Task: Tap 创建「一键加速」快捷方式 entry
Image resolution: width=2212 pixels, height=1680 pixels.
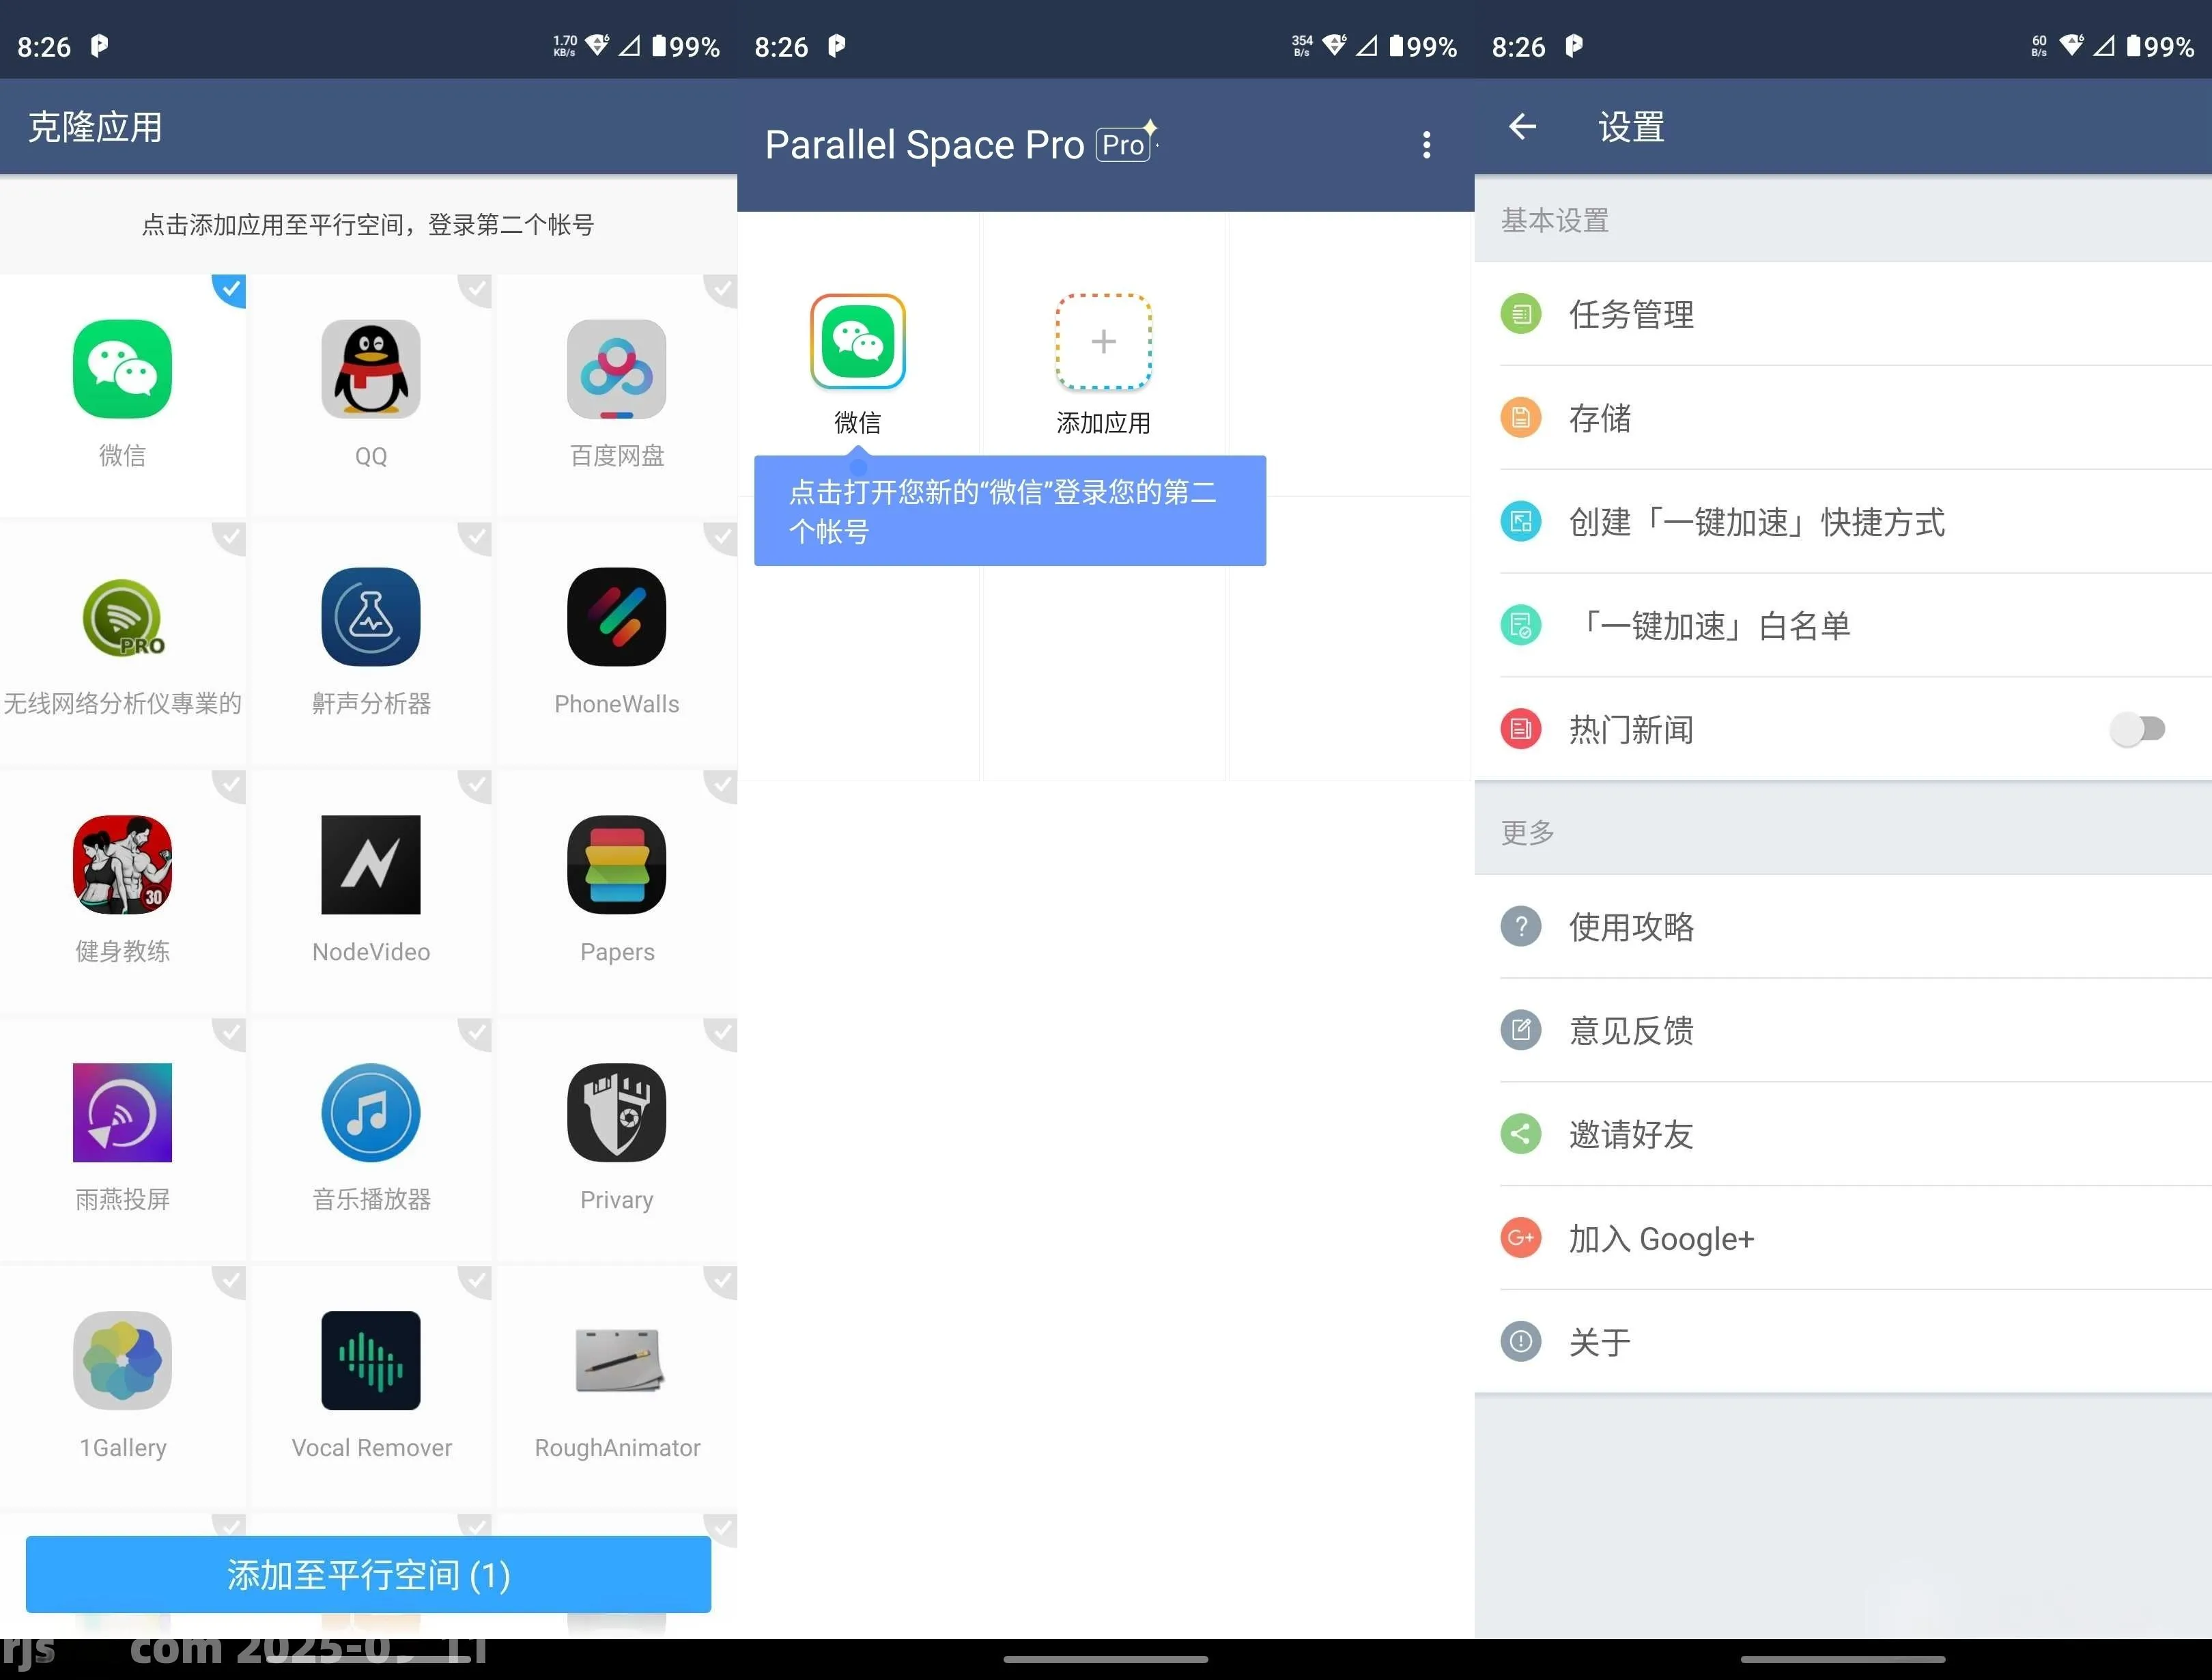Action: click(x=1843, y=522)
